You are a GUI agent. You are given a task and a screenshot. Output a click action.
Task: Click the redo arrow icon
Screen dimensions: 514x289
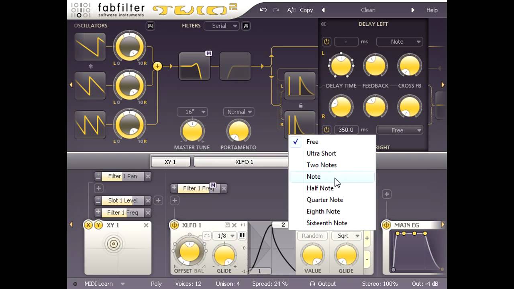point(276,10)
